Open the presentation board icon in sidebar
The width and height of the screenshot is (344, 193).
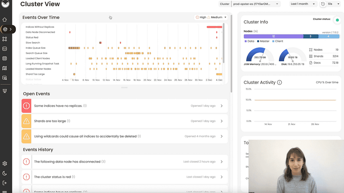pyautogui.click(x=5, y=91)
